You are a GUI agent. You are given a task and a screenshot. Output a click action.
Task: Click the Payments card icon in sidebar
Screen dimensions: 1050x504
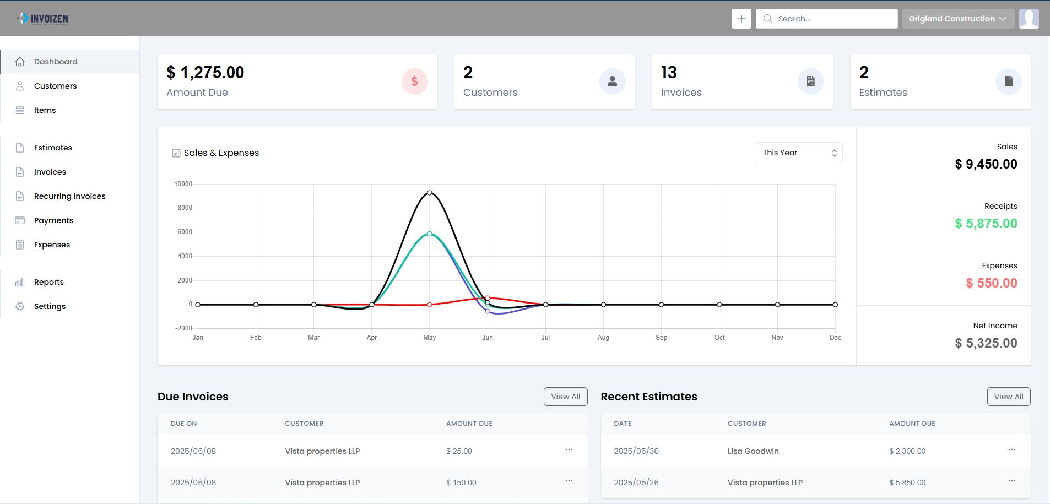[20, 220]
